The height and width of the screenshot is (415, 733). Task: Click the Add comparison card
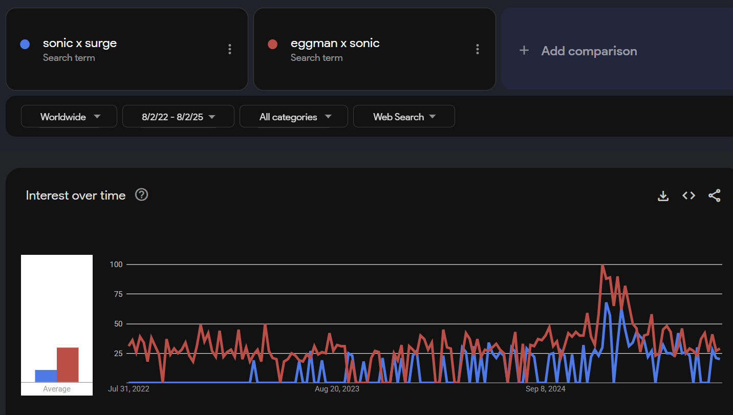(x=617, y=49)
